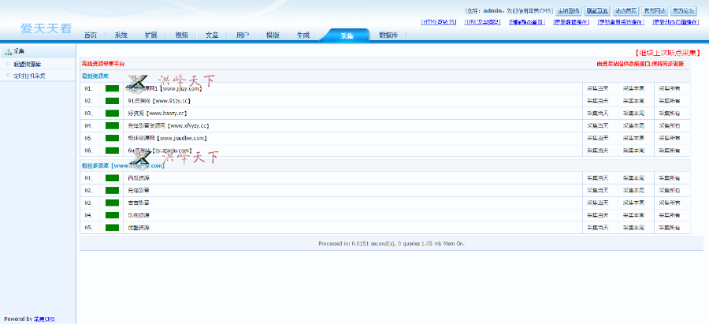This screenshot has height=324, width=709.
Task: Click 采集所有 for www.jisudhw.com row
Action: 669,138
